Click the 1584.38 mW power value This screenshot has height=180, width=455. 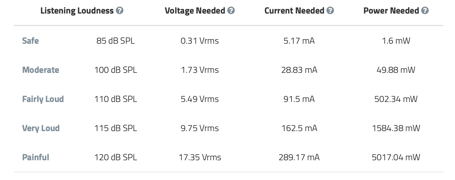click(396, 128)
